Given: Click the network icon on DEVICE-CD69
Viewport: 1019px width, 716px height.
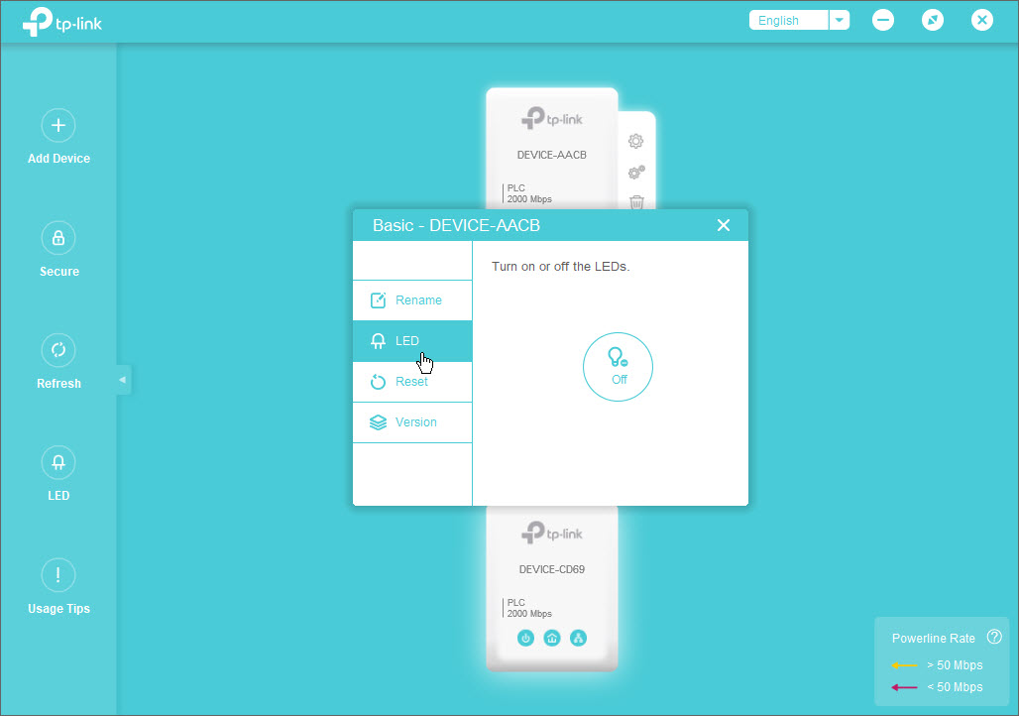Looking at the screenshot, I should tap(578, 638).
